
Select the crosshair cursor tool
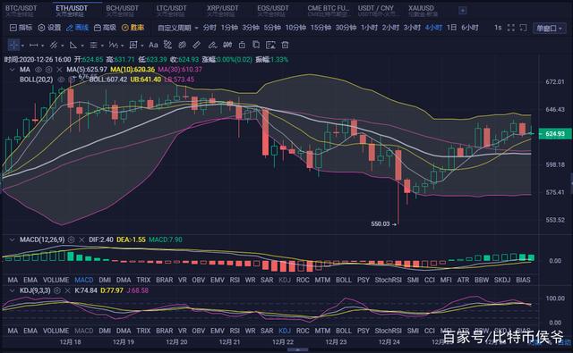coord(14,45)
